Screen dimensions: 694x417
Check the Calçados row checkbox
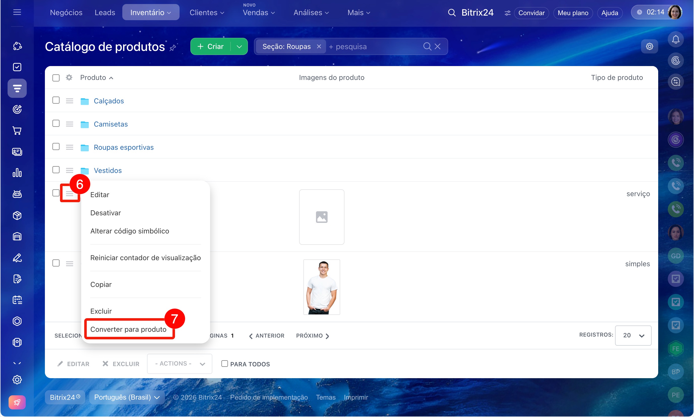[x=56, y=100]
